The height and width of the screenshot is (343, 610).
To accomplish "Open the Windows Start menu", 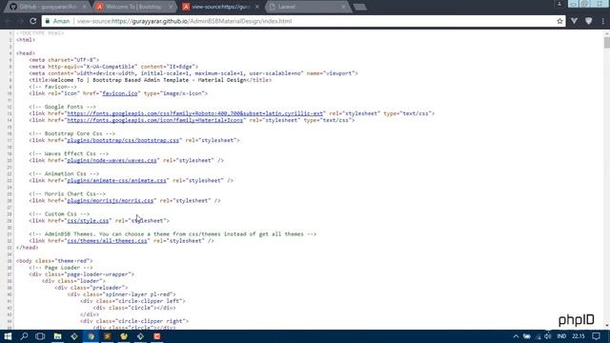I will tap(8, 336).
